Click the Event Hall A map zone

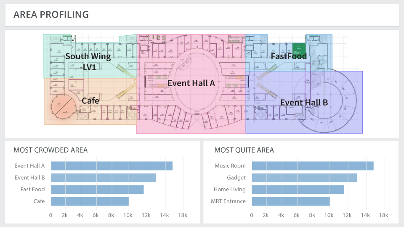(x=191, y=83)
